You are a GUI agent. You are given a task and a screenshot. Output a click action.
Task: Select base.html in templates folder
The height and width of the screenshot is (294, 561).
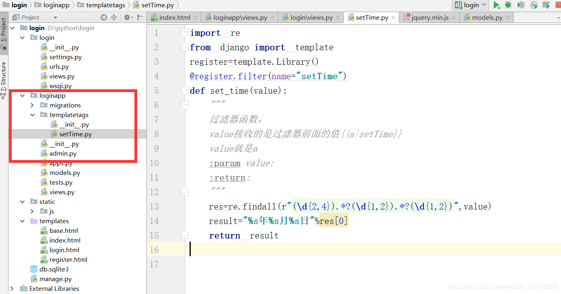pyautogui.click(x=64, y=230)
